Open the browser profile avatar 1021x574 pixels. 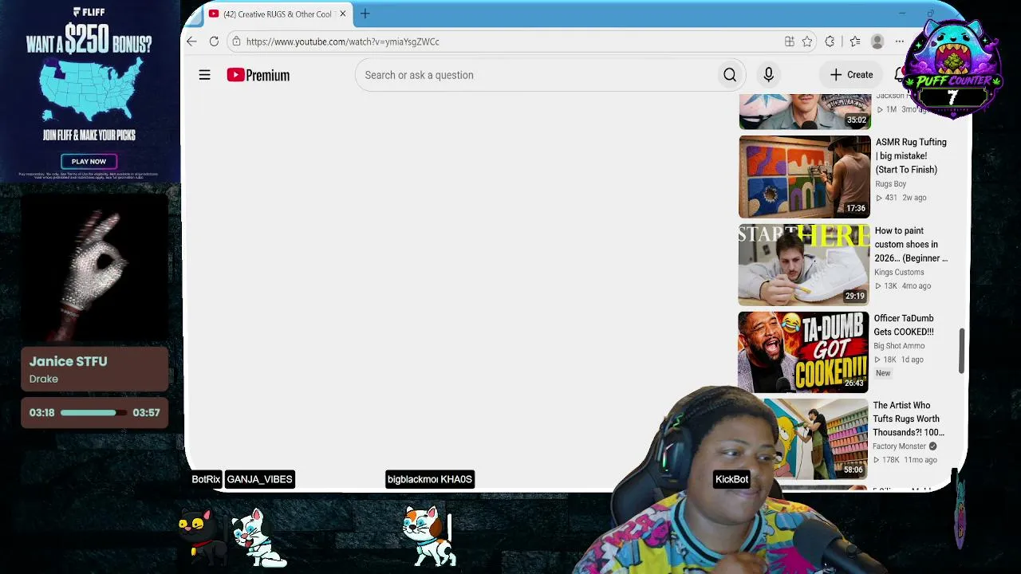(x=877, y=41)
